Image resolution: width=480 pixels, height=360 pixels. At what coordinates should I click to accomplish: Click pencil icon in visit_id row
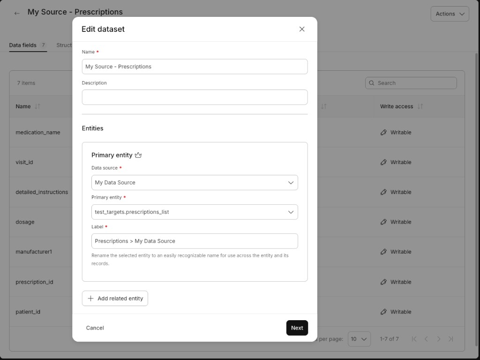[383, 162]
